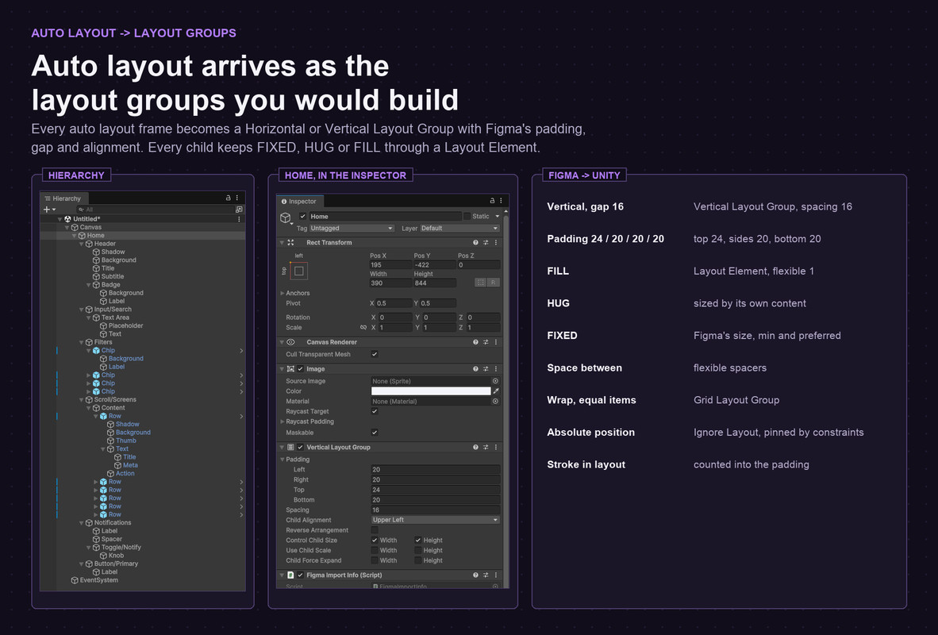Toggle Rect Transform raw edit R button

(x=494, y=283)
